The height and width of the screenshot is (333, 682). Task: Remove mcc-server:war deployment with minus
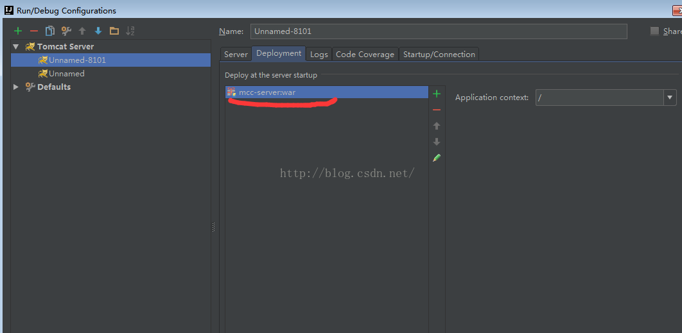(437, 110)
